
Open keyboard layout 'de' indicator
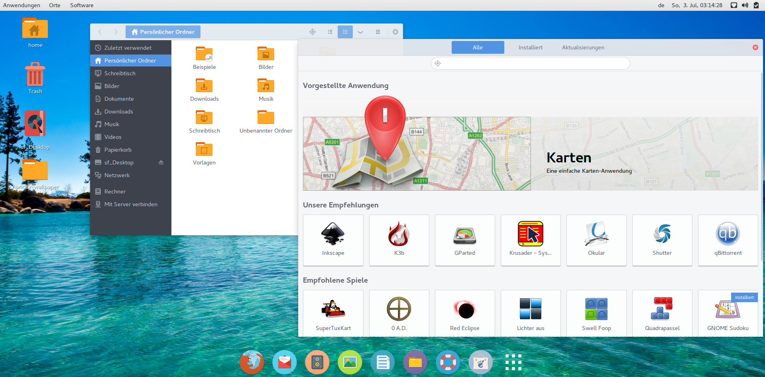point(661,5)
